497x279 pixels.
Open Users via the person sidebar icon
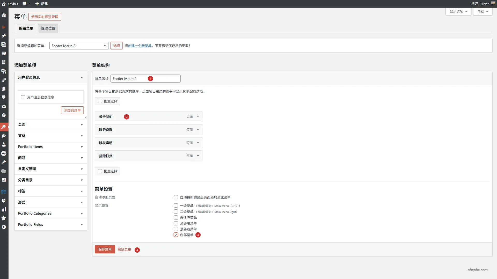[4, 144]
